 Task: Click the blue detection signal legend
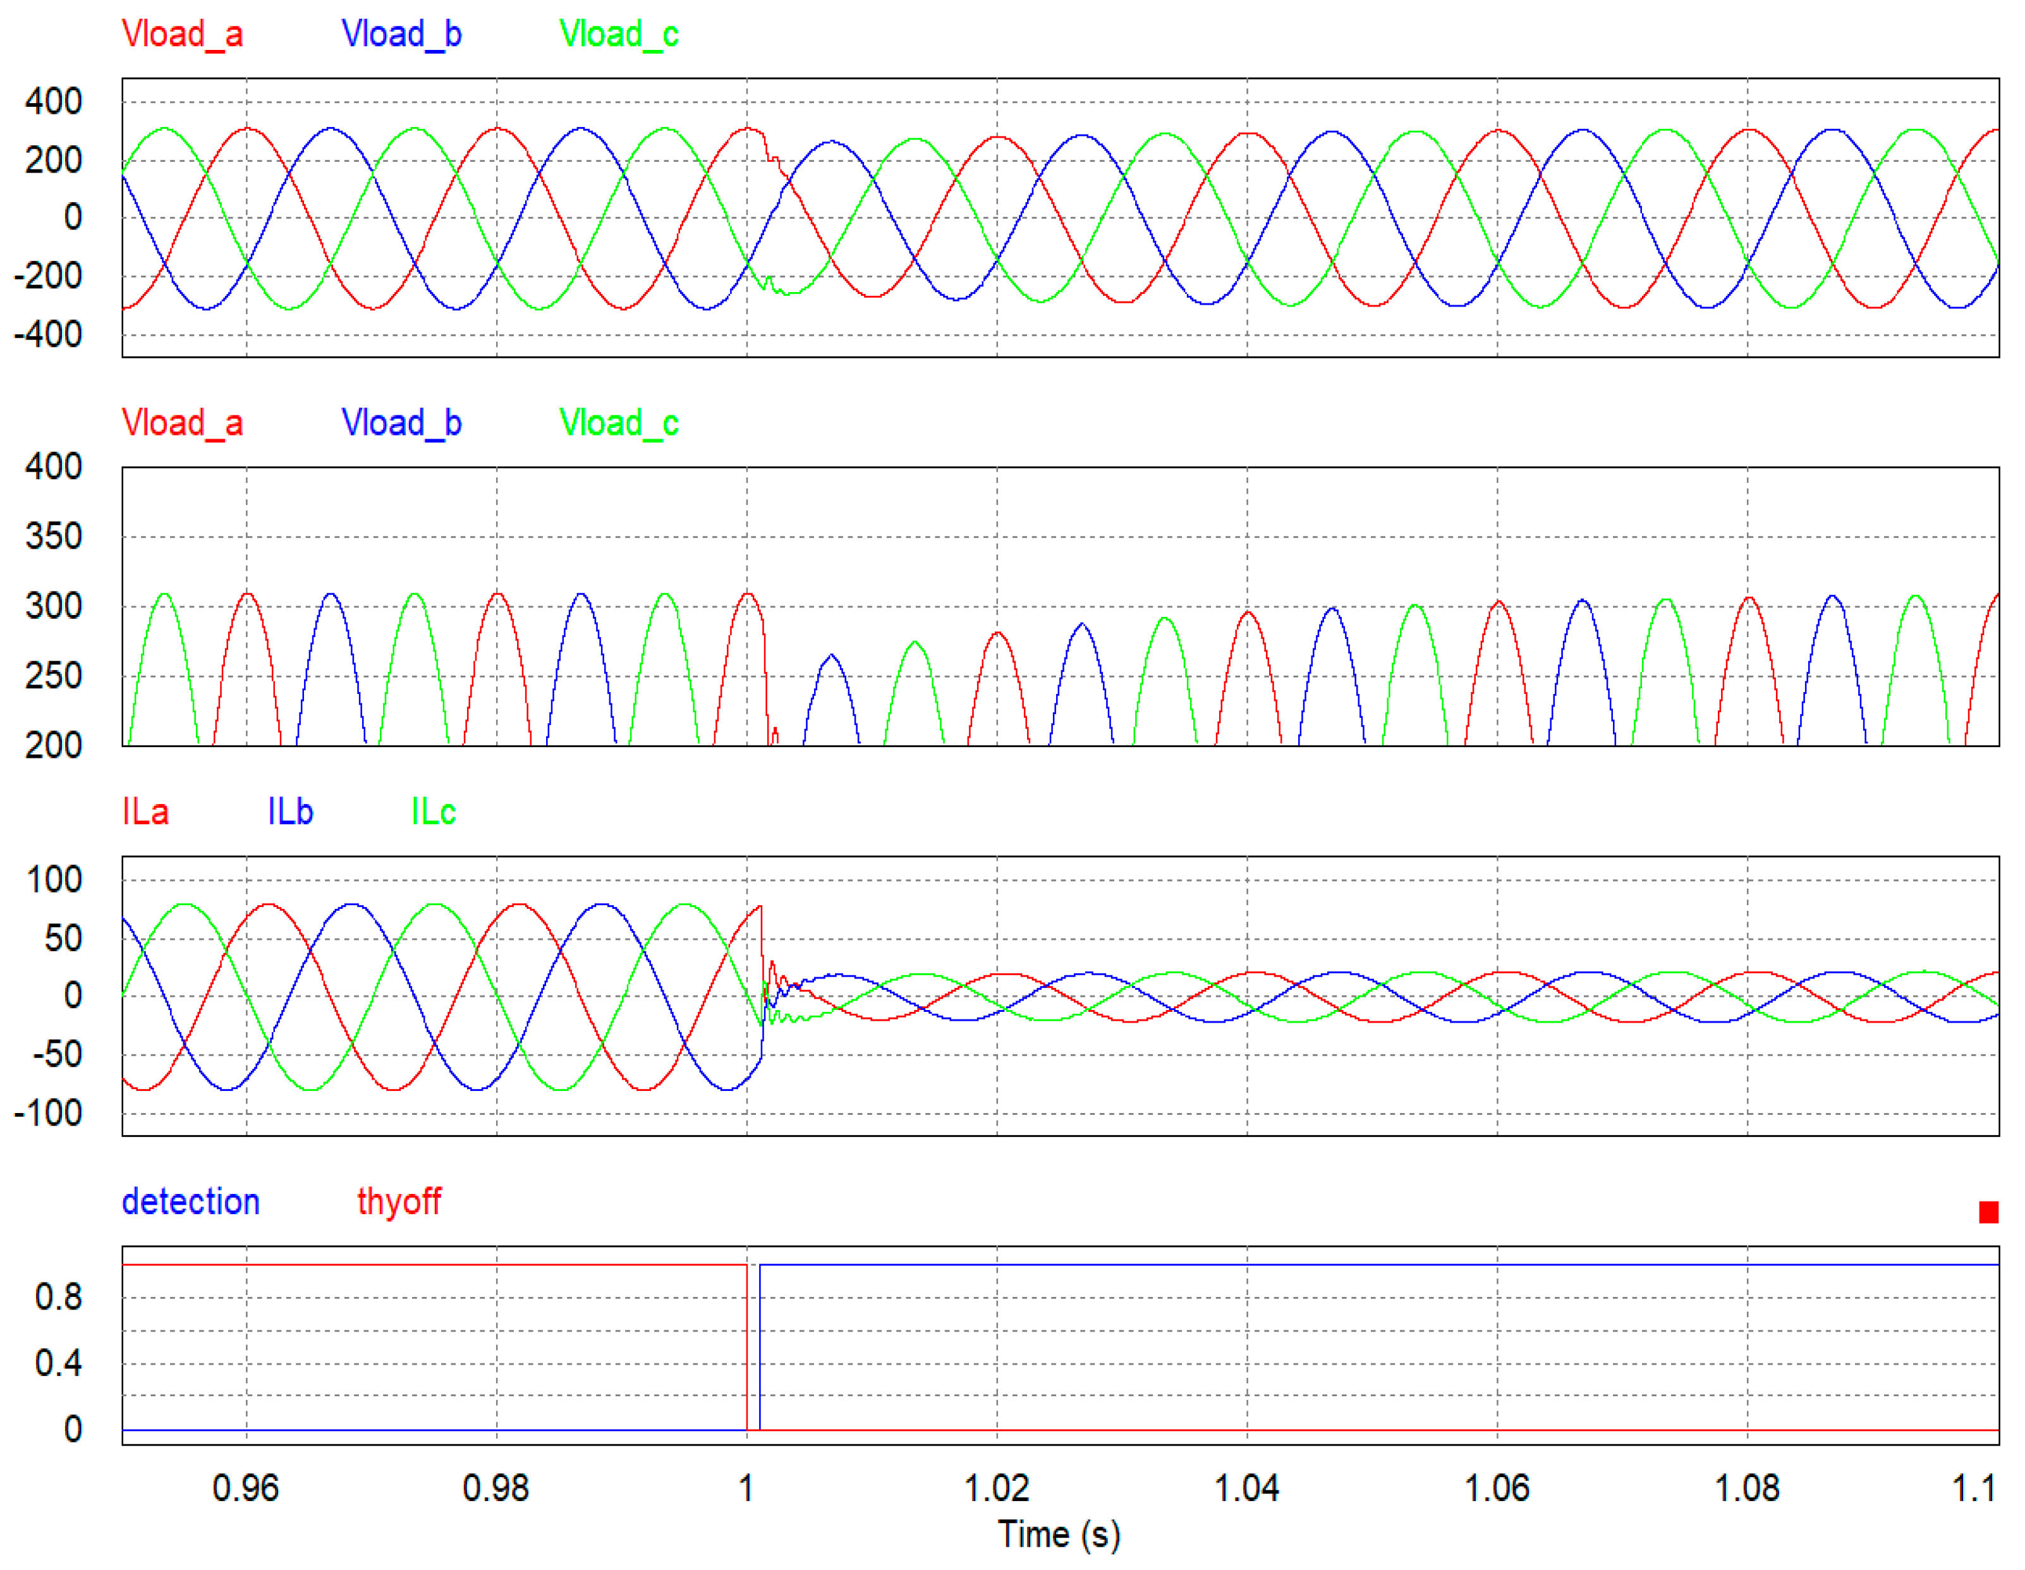pyautogui.click(x=190, y=1202)
